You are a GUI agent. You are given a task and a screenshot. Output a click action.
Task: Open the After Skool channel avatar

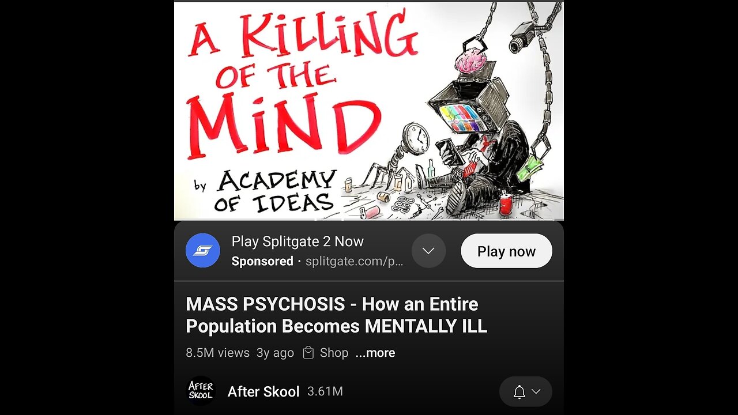(201, 391)
